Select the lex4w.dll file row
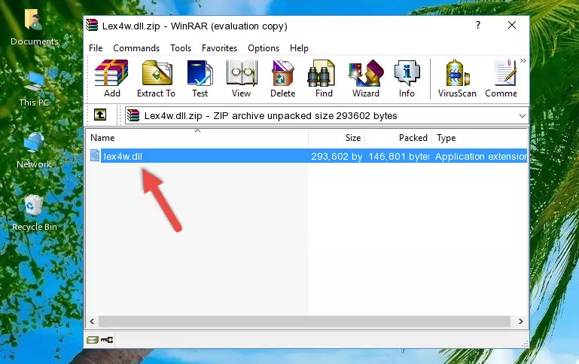Image resolution: width=579 pixels, height=364 pixels. click(x=307, y=156)
